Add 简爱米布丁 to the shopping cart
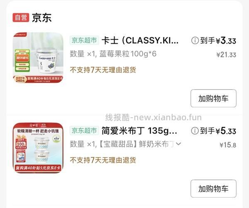The image size is (249, 208). click(x=213, y=188)
